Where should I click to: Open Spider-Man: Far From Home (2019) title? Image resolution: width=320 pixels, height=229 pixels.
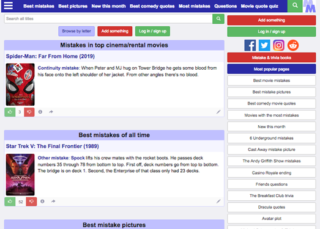(50, 56)
